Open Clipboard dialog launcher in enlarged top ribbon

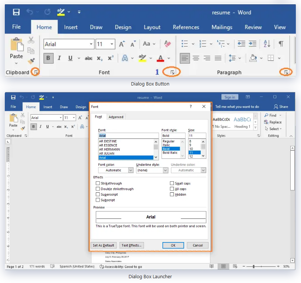point(36,72)
